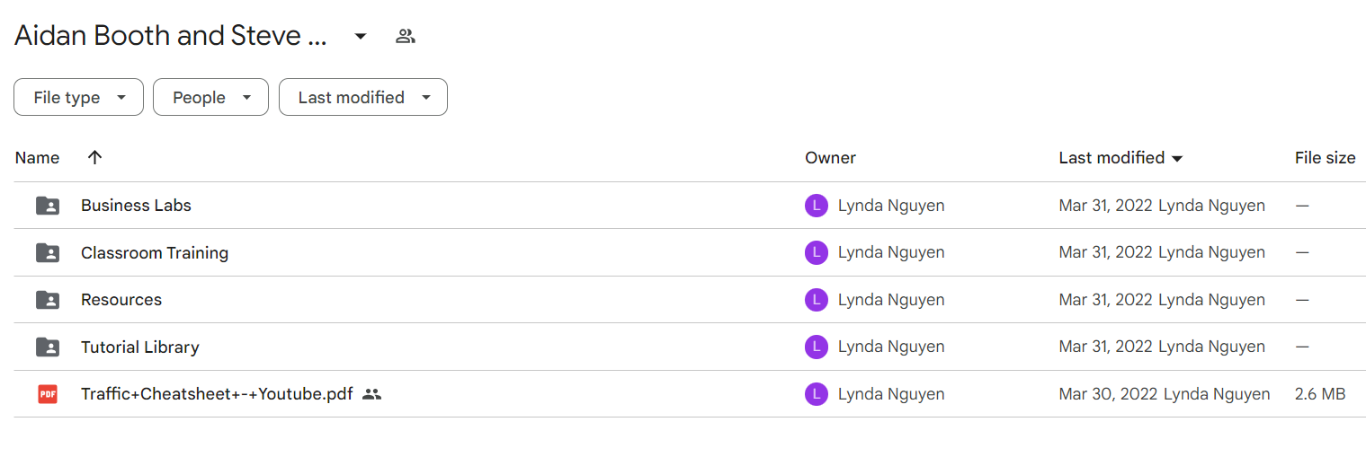Click the Resources shared folder icon
The width and height of the screenshot is (1366, 457).
pos(48,300)
